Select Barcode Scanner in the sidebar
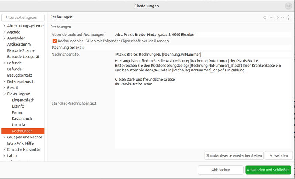The image size is (295, 179). (22, 50)
